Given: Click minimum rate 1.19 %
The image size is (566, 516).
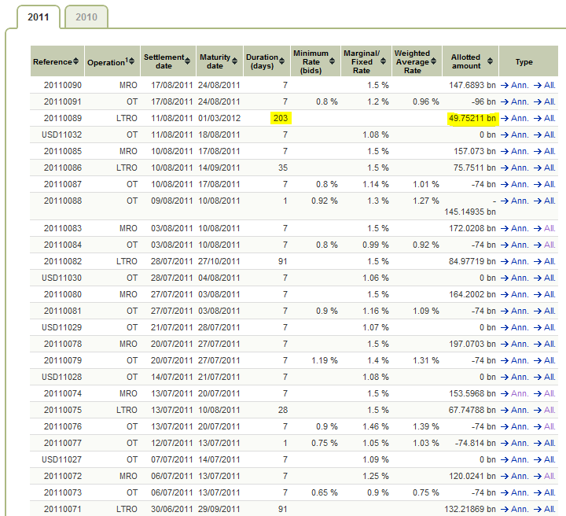Looking at the screenshot, I should (x=325, y=361).
